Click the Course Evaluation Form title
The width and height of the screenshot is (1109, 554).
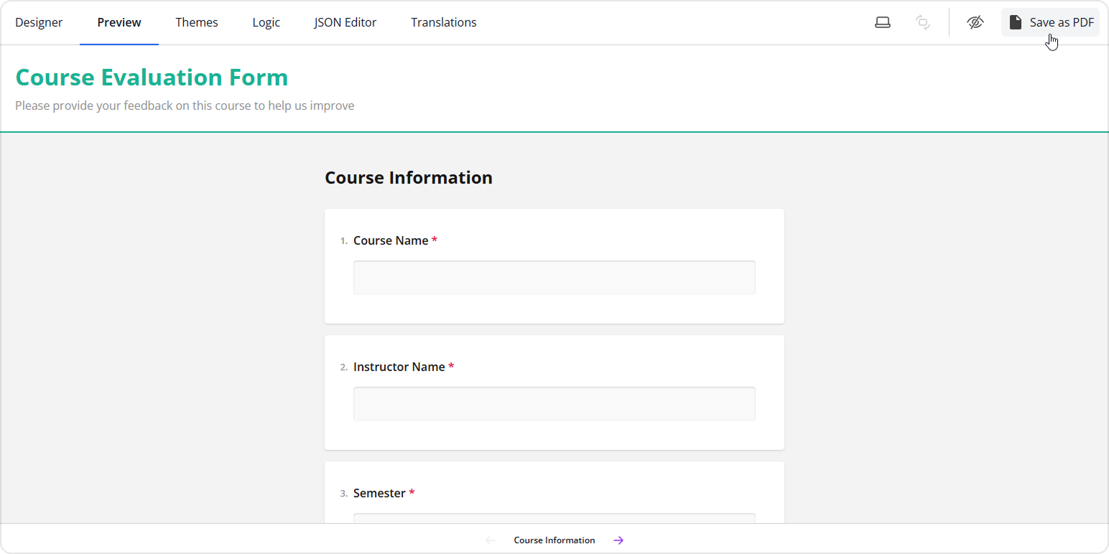(152, 77)
